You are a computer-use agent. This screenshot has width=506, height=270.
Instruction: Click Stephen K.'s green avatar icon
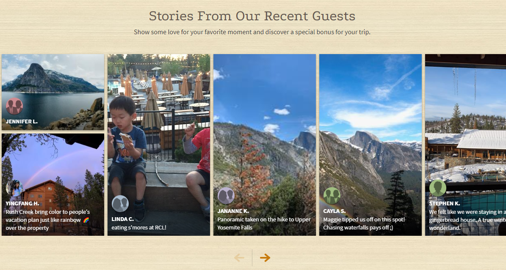438,188
